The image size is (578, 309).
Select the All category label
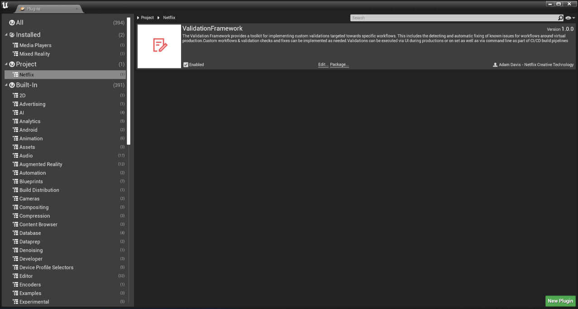(19, 23)
